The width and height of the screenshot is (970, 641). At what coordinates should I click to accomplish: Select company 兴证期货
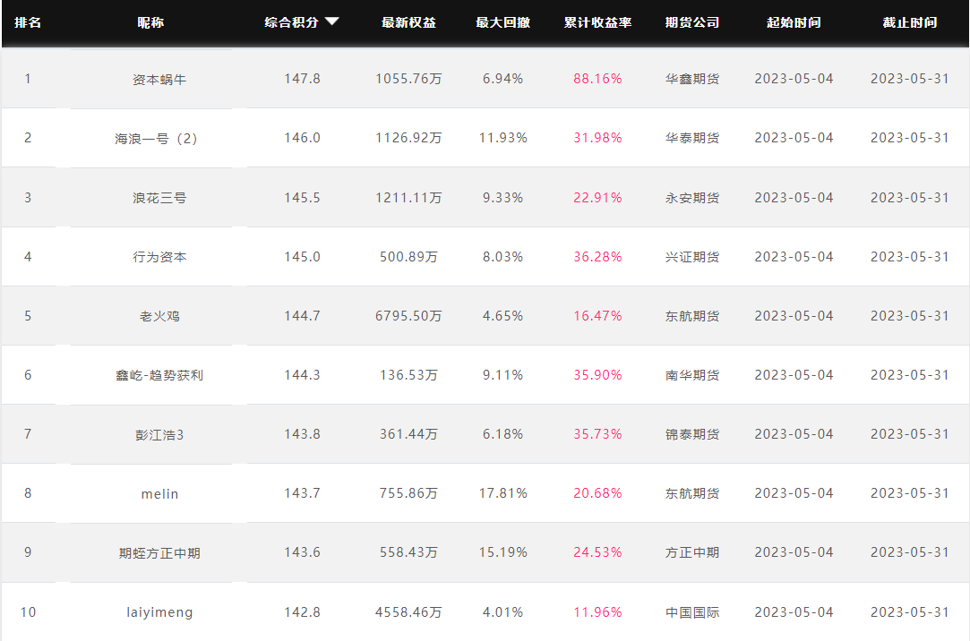point(692,257)
